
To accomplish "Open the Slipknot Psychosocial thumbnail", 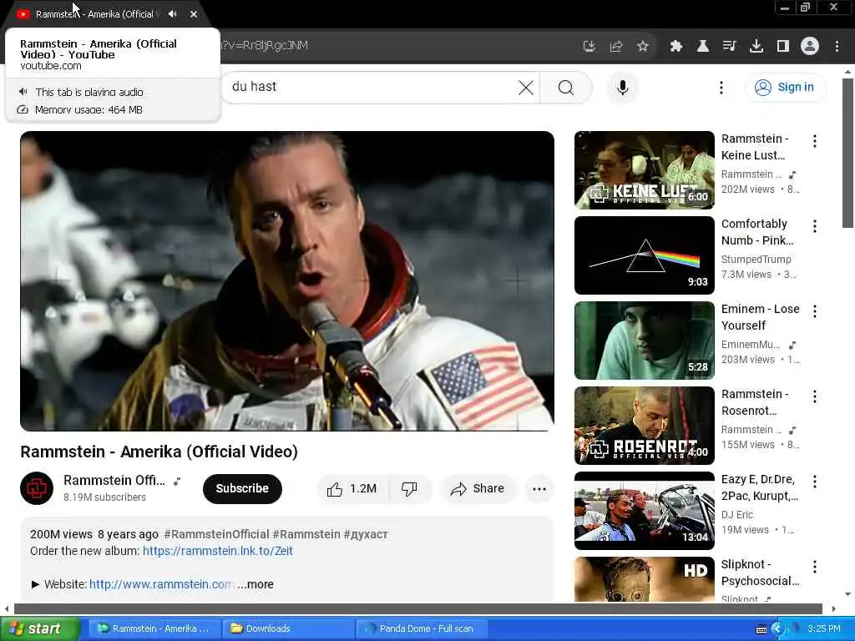I will coord(644,579).
